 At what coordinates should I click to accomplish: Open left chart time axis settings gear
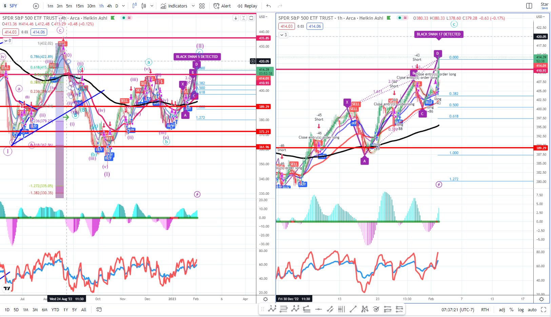tap(265, 299)
